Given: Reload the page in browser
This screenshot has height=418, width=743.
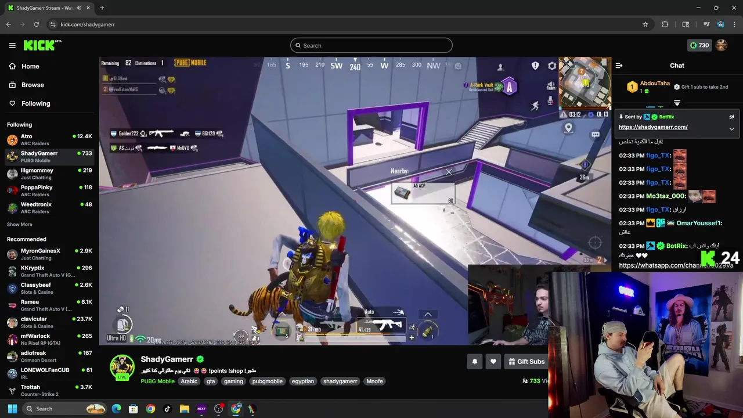Looking at the screenshot, I should tap(36, 24).
